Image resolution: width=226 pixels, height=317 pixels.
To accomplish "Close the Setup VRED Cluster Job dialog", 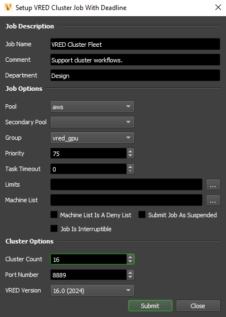I will pyautogui.click(x=218, y=7).
